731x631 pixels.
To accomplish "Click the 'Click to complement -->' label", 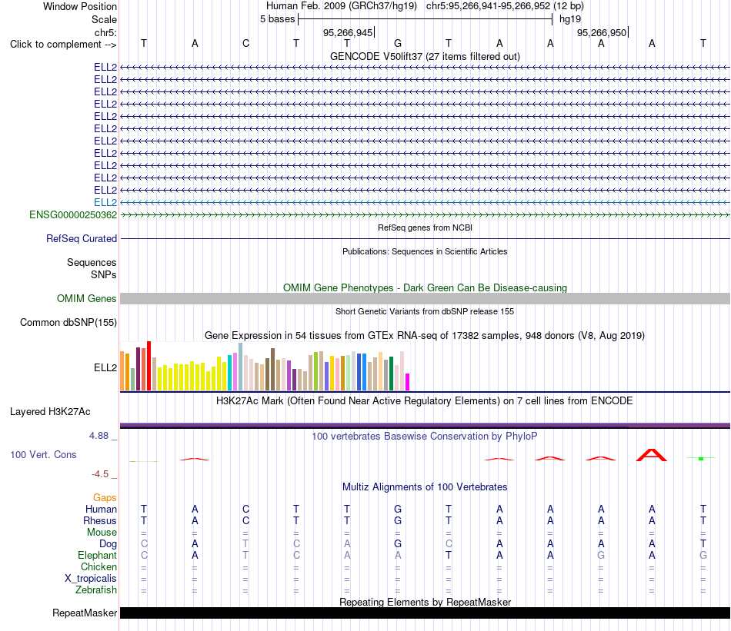I will point(63,45).
